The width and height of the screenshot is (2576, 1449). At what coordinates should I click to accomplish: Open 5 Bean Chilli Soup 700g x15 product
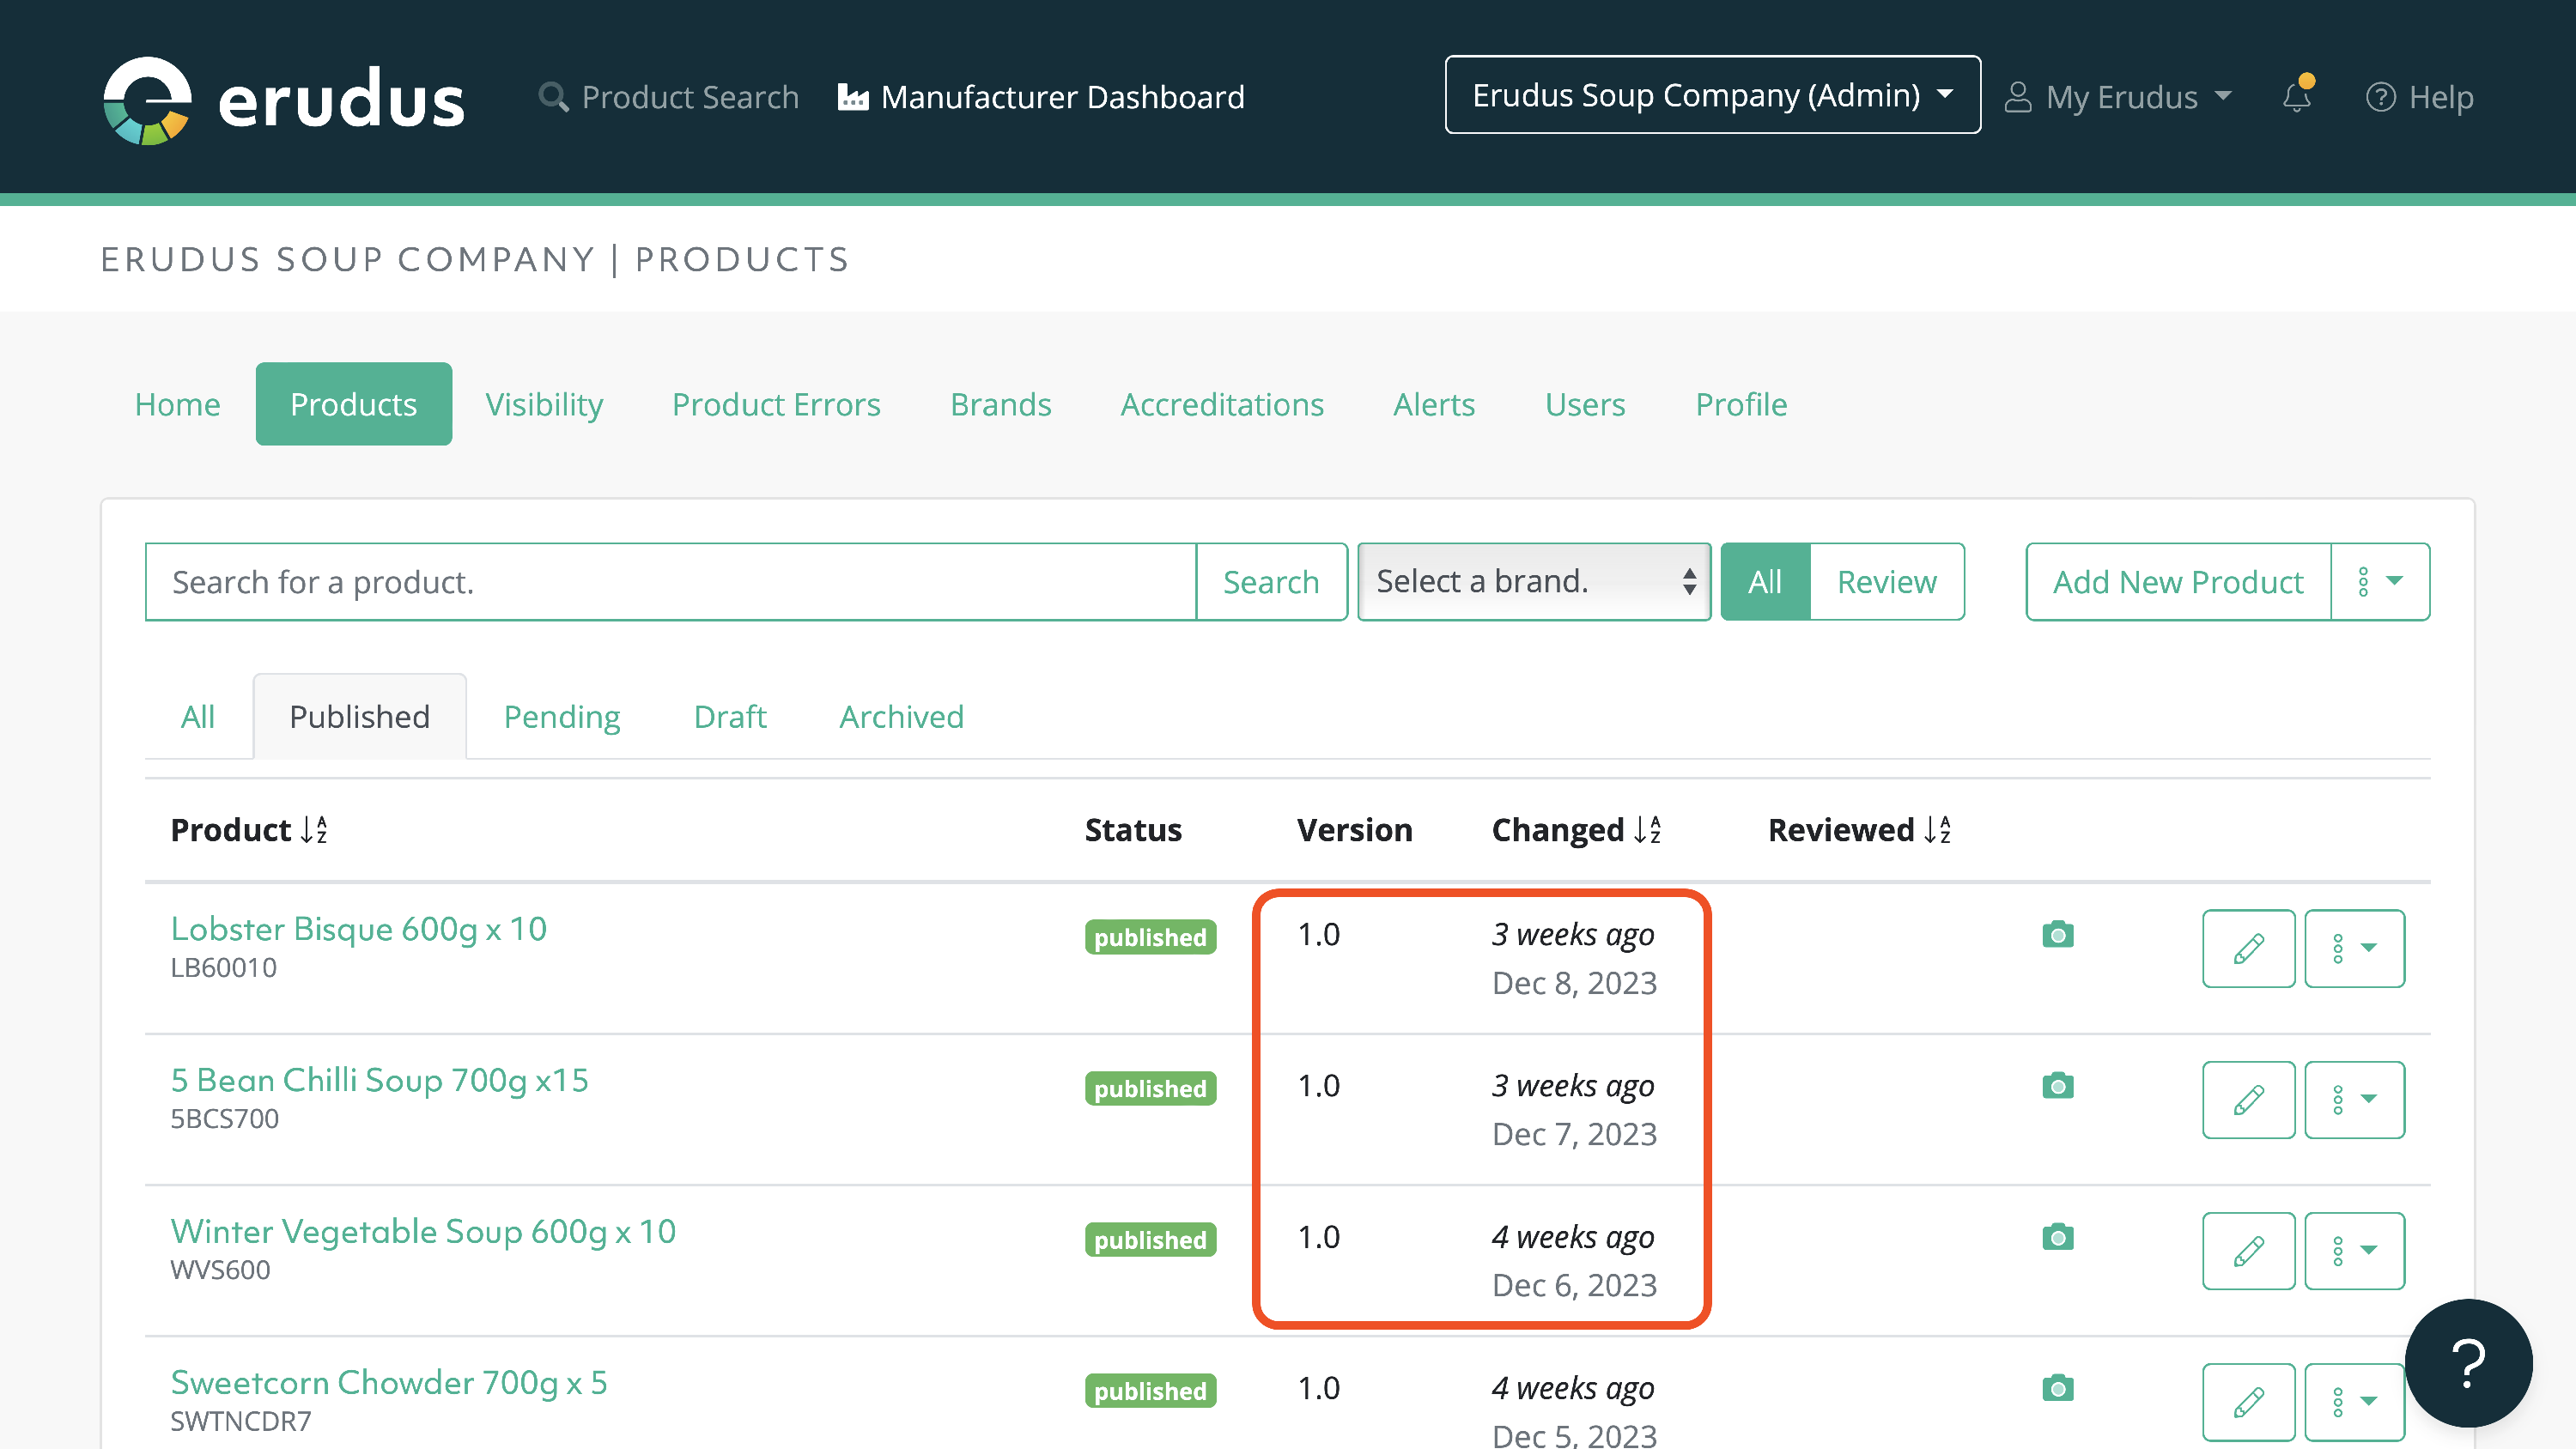click(x=380, y=1080)
